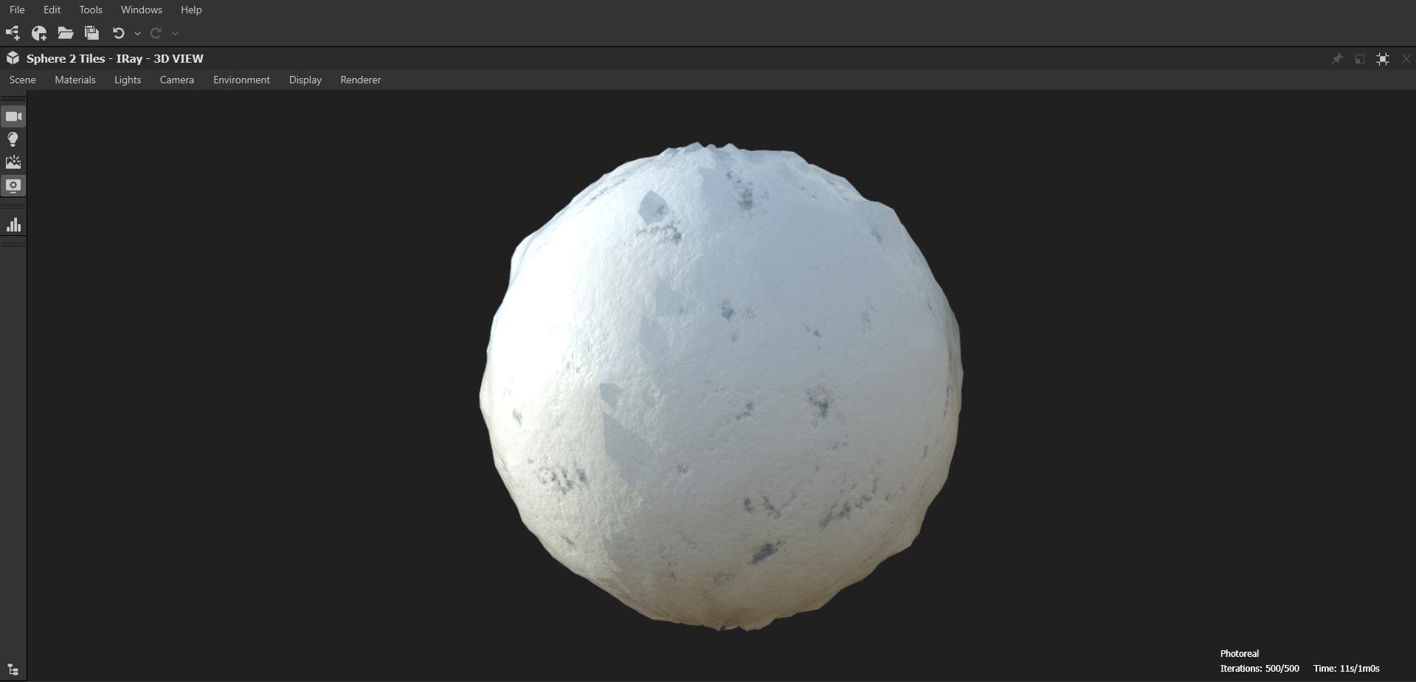Click the 'Sphere 2 Tiles - IRay - 3D VIEW' title
The image size is (1416, 682).
point(115,58)
